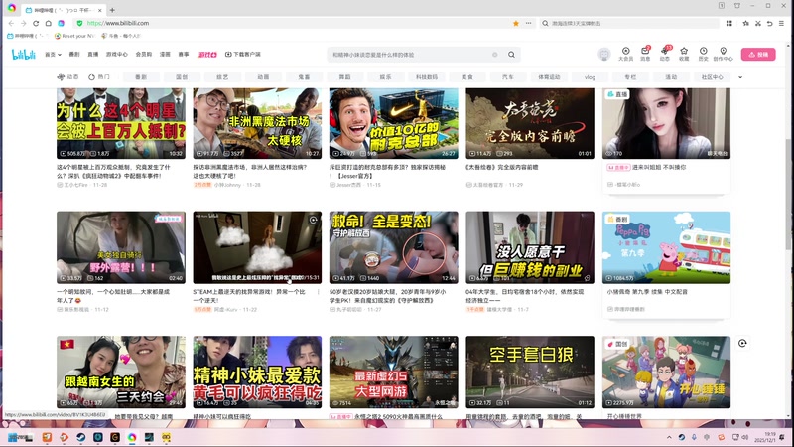This screenshot has height=447, width=794.
Task: Open 热门 trending icon link
Action: click(98, 77)
